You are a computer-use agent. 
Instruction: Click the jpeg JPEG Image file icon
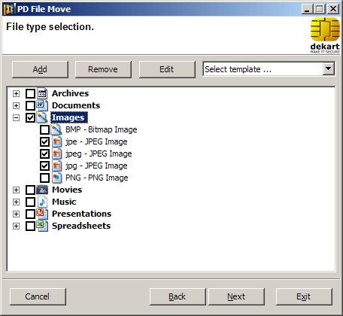[x=56, y=153]
